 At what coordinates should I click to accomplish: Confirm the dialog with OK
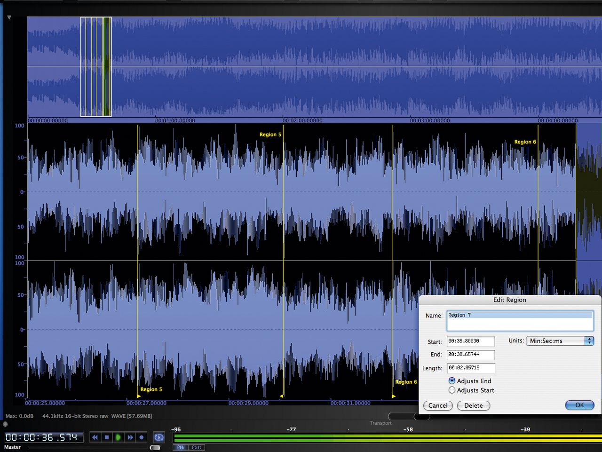click(579, 405)
